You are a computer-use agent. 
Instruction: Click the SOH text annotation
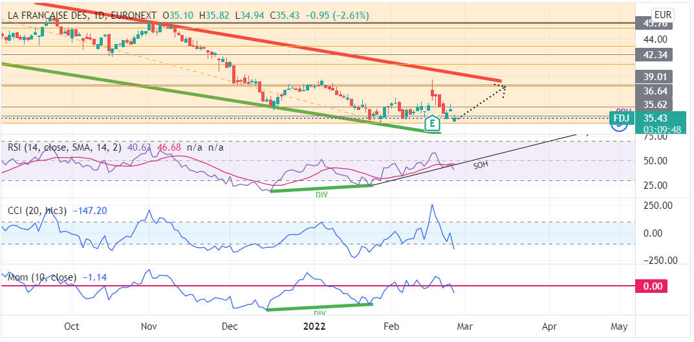(481, 166)
